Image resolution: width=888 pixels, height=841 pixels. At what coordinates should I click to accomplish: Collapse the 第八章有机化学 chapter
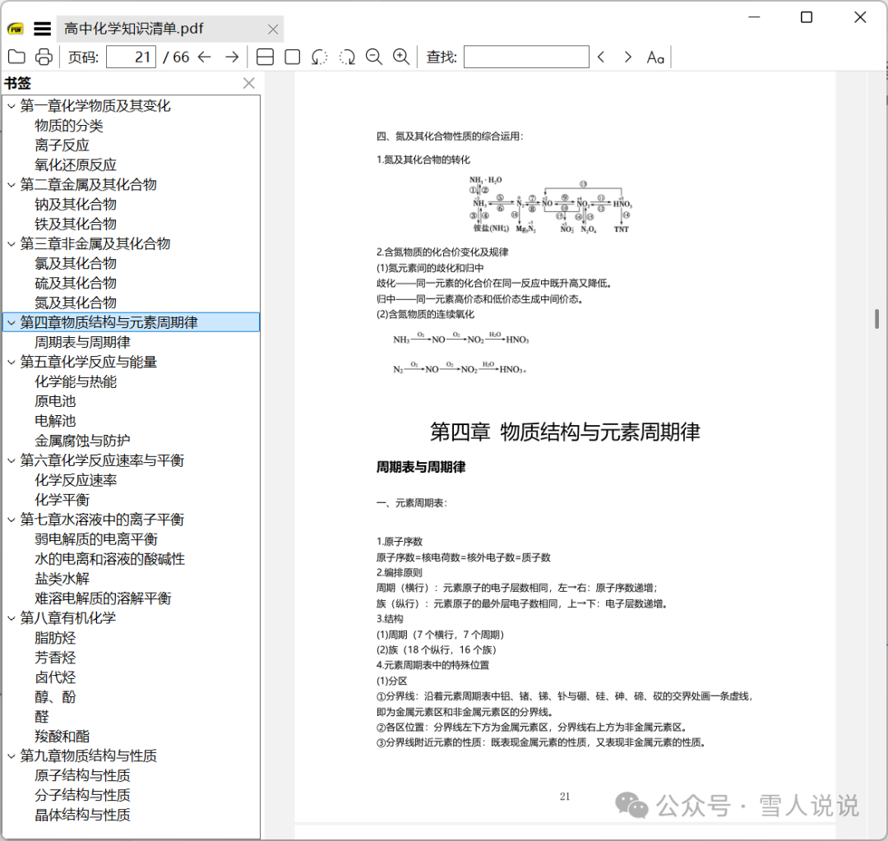pos(11,617)
